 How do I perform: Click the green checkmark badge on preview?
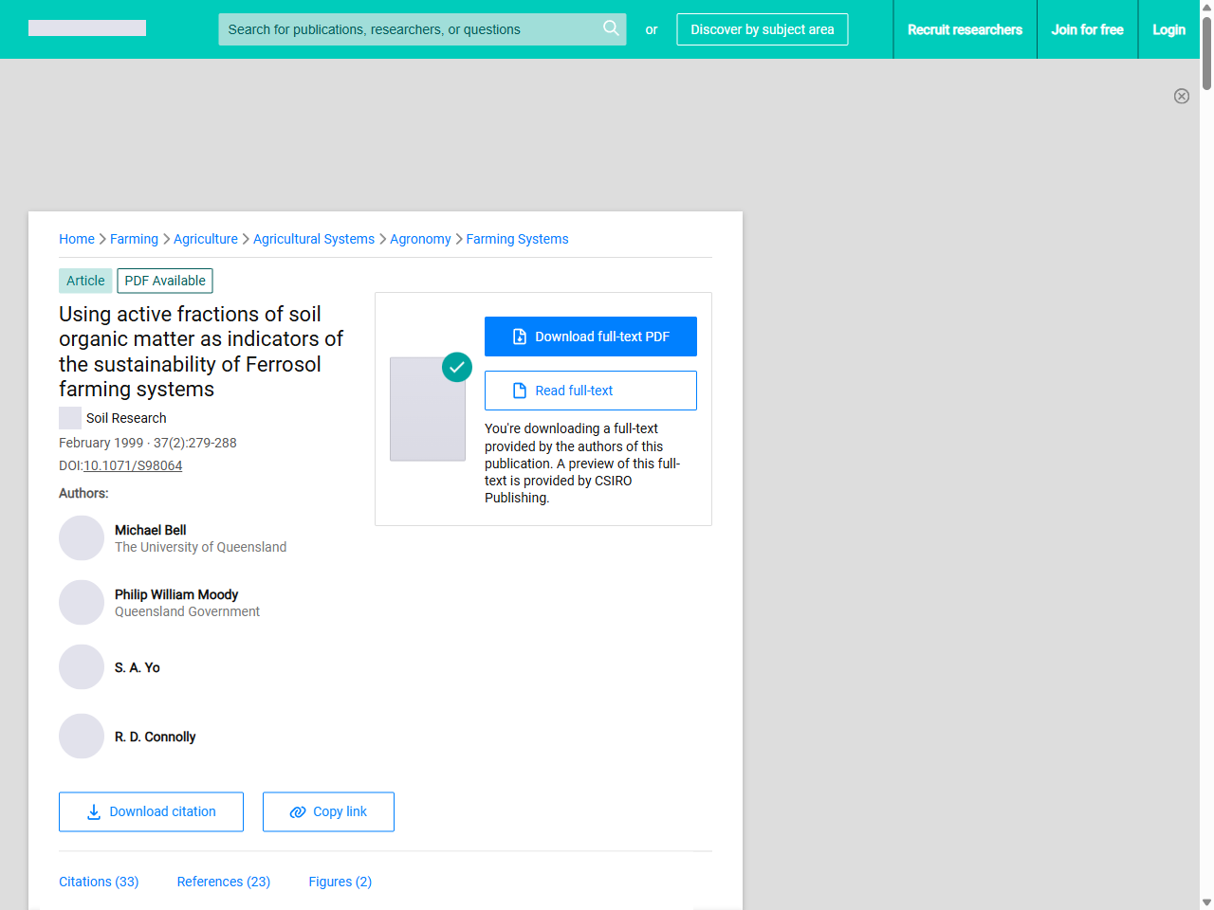point(457,367)
